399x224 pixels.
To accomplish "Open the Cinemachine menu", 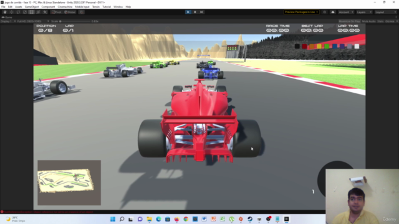I will pos(65,7).
